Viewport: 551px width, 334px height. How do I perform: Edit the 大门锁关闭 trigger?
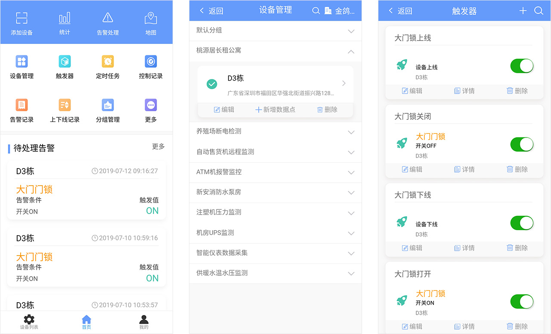click(x=412, y=169)
